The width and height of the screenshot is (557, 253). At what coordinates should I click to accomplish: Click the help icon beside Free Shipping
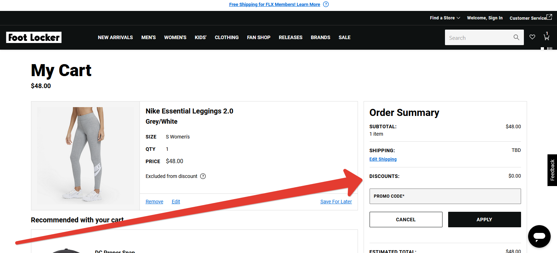click(x=326, y=4)
